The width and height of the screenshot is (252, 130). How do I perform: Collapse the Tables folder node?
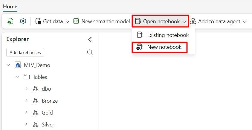tap(17, 77)
